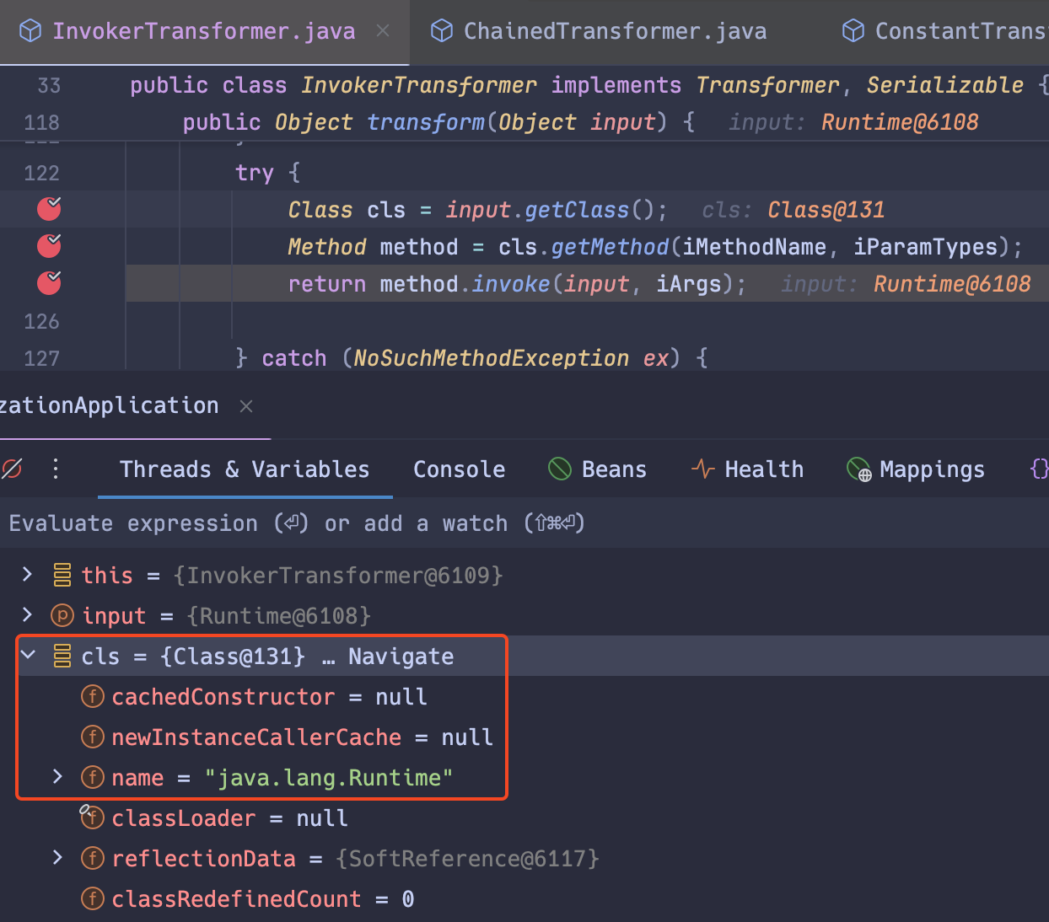This screenshot has height=922, width=1049.
Task: Collapse the cls variable node
Action: coord(28,655)
